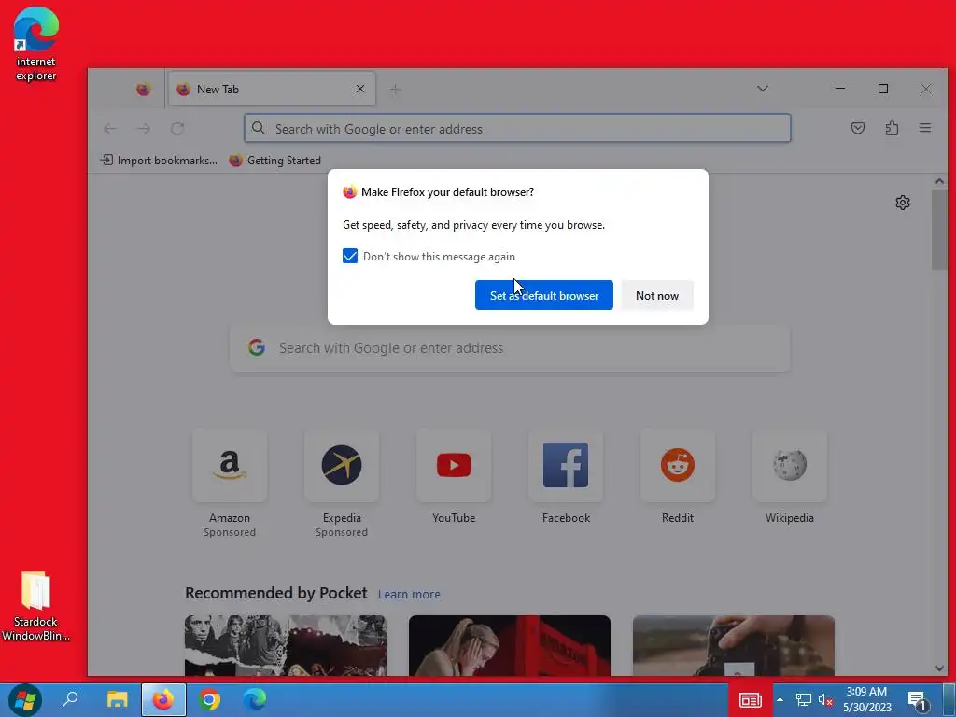Screen dimensions: 956x717
Task: Open Save to Pocket from toolbar
Action: 858,128
